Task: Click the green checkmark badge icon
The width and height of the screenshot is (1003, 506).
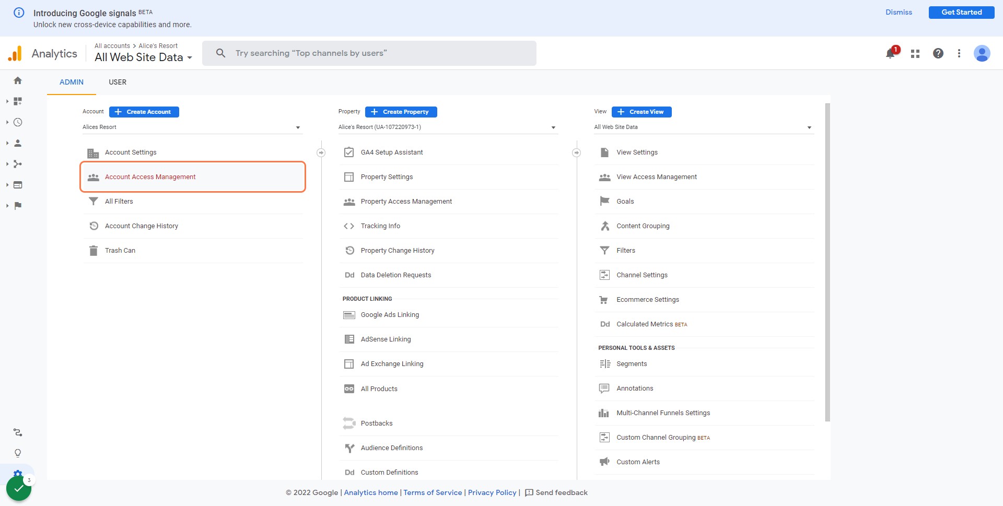Action: coord(19,488)
